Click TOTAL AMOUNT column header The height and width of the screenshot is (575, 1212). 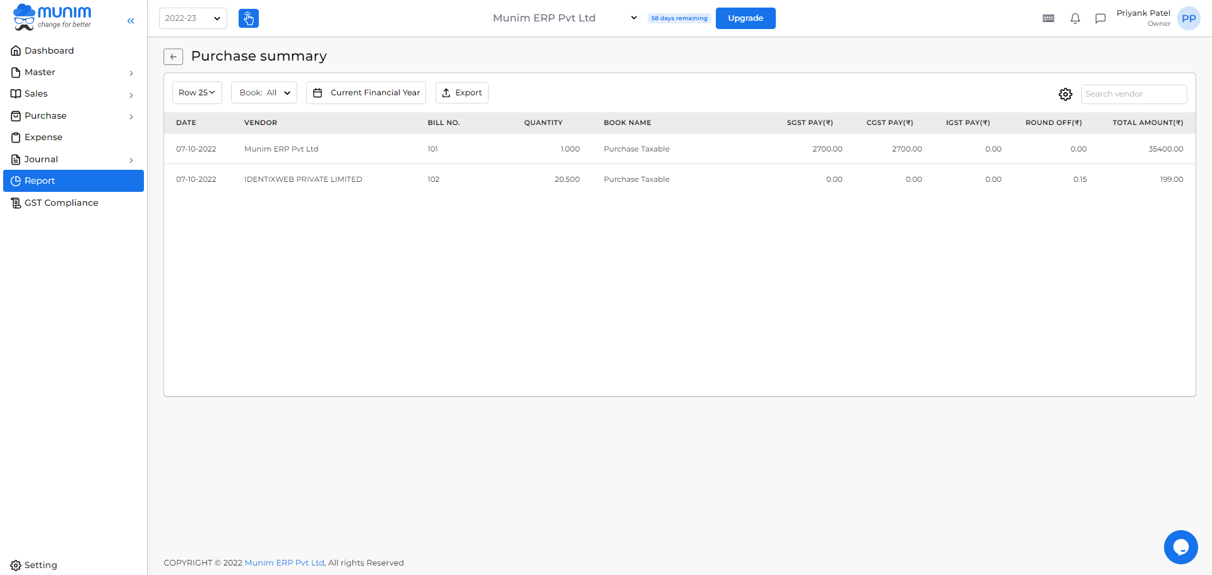[1148, 123]
